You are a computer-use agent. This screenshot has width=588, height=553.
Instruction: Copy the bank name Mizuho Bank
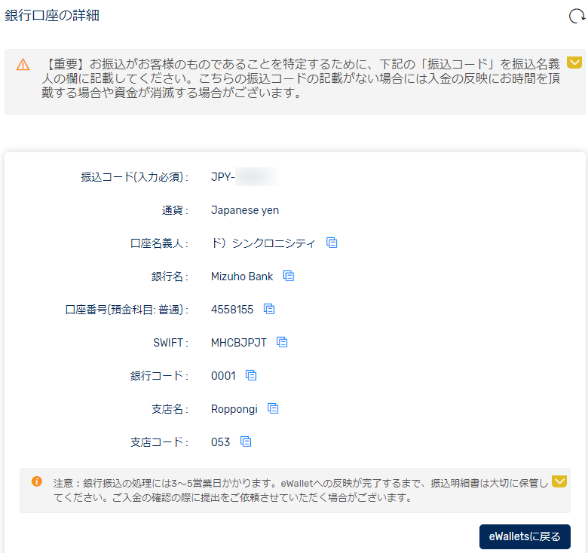pyautogui.click(x=288, y=276)
